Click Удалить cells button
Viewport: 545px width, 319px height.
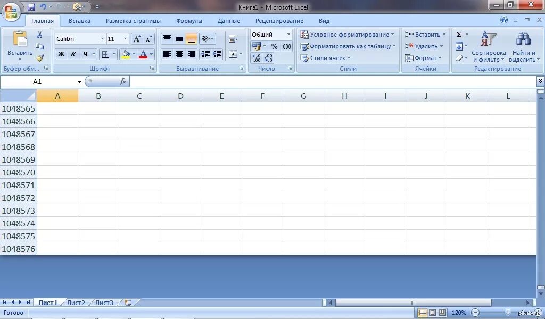pos(424,46)
